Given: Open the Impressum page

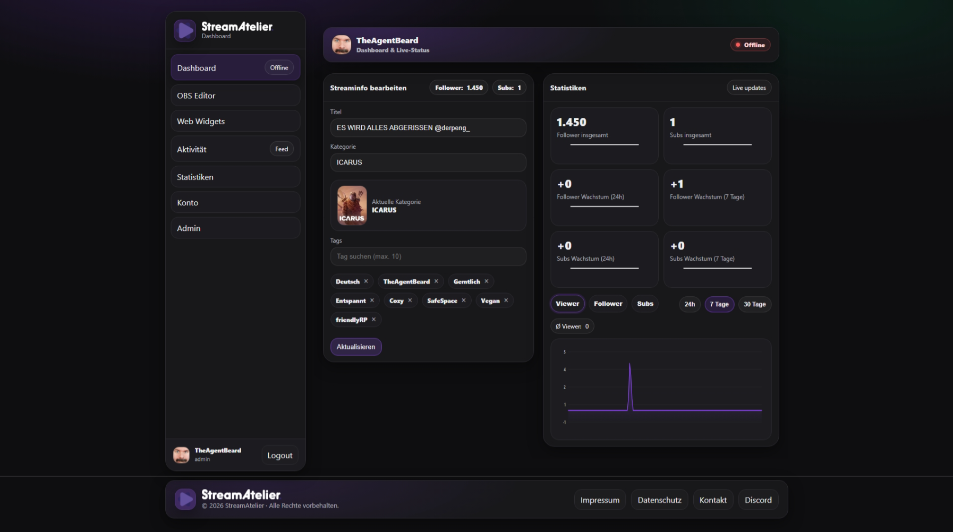Looking at the screenshot, I should click(600, 500).
